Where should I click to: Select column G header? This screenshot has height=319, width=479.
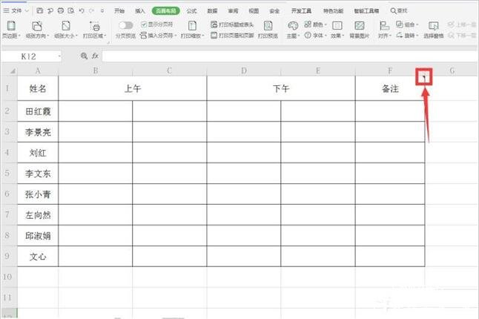coord(452,70)
